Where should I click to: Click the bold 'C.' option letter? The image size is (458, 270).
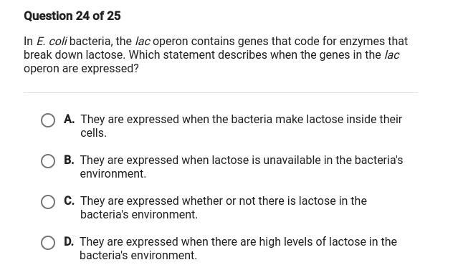point(70,201)
